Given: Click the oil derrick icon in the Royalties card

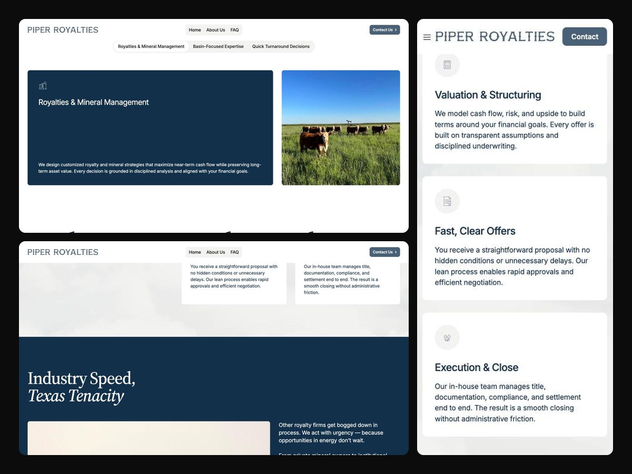Looking at the screenshot, I should click(43, 85).
